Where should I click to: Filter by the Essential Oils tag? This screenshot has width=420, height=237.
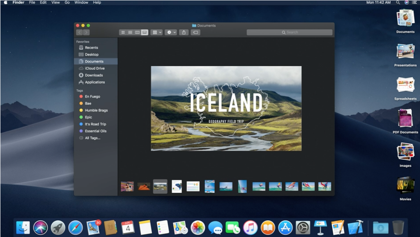[x=96, y=131]
